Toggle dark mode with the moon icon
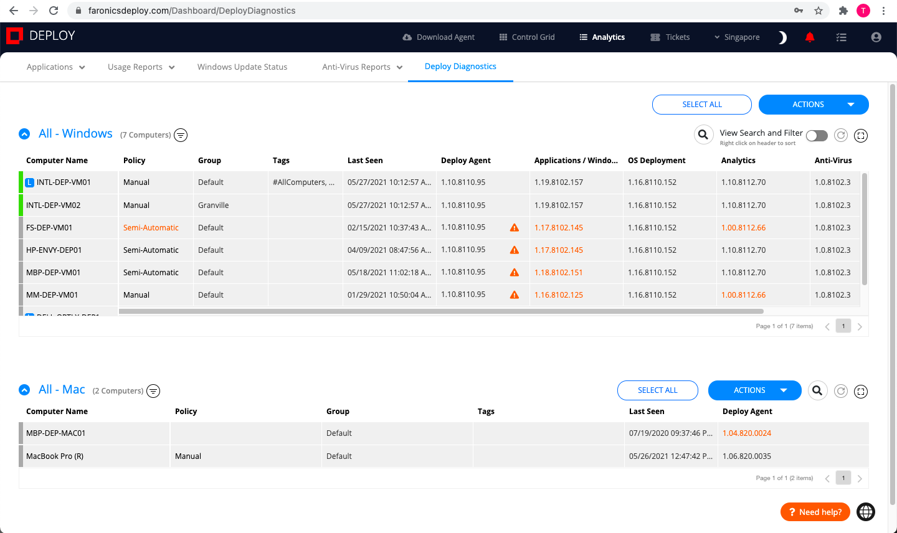897x533 pixels. 782,37
